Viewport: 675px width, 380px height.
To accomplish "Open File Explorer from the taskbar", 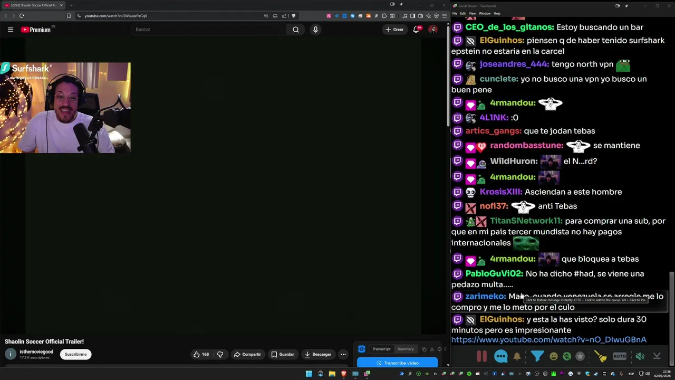I will [x=332, y=374].
